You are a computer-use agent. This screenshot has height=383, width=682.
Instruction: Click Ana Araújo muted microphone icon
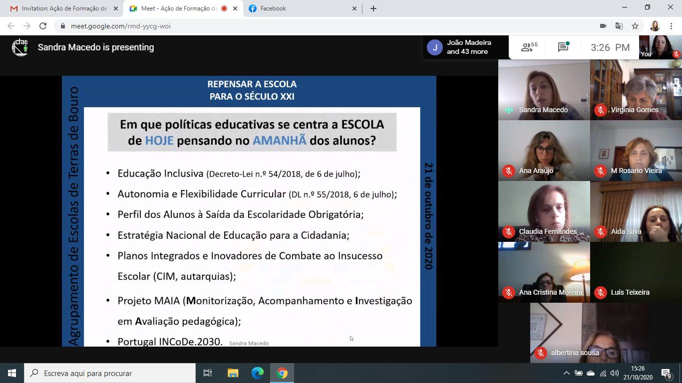point(509,171)
